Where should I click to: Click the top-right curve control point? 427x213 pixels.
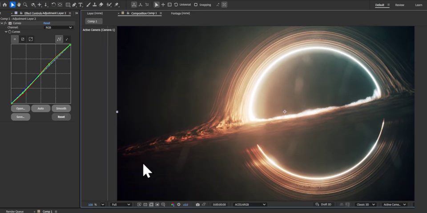(x=70, y=44)
